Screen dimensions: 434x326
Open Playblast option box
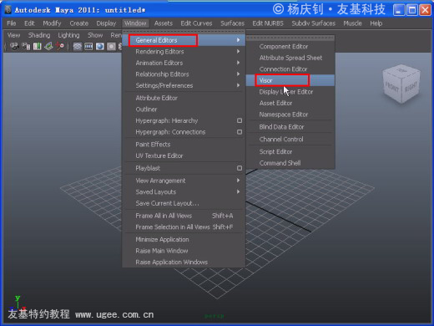[x=240, y=168]
